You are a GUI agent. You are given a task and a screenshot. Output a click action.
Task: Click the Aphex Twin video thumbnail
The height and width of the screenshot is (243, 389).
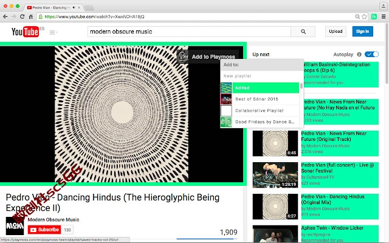point(275,234)
